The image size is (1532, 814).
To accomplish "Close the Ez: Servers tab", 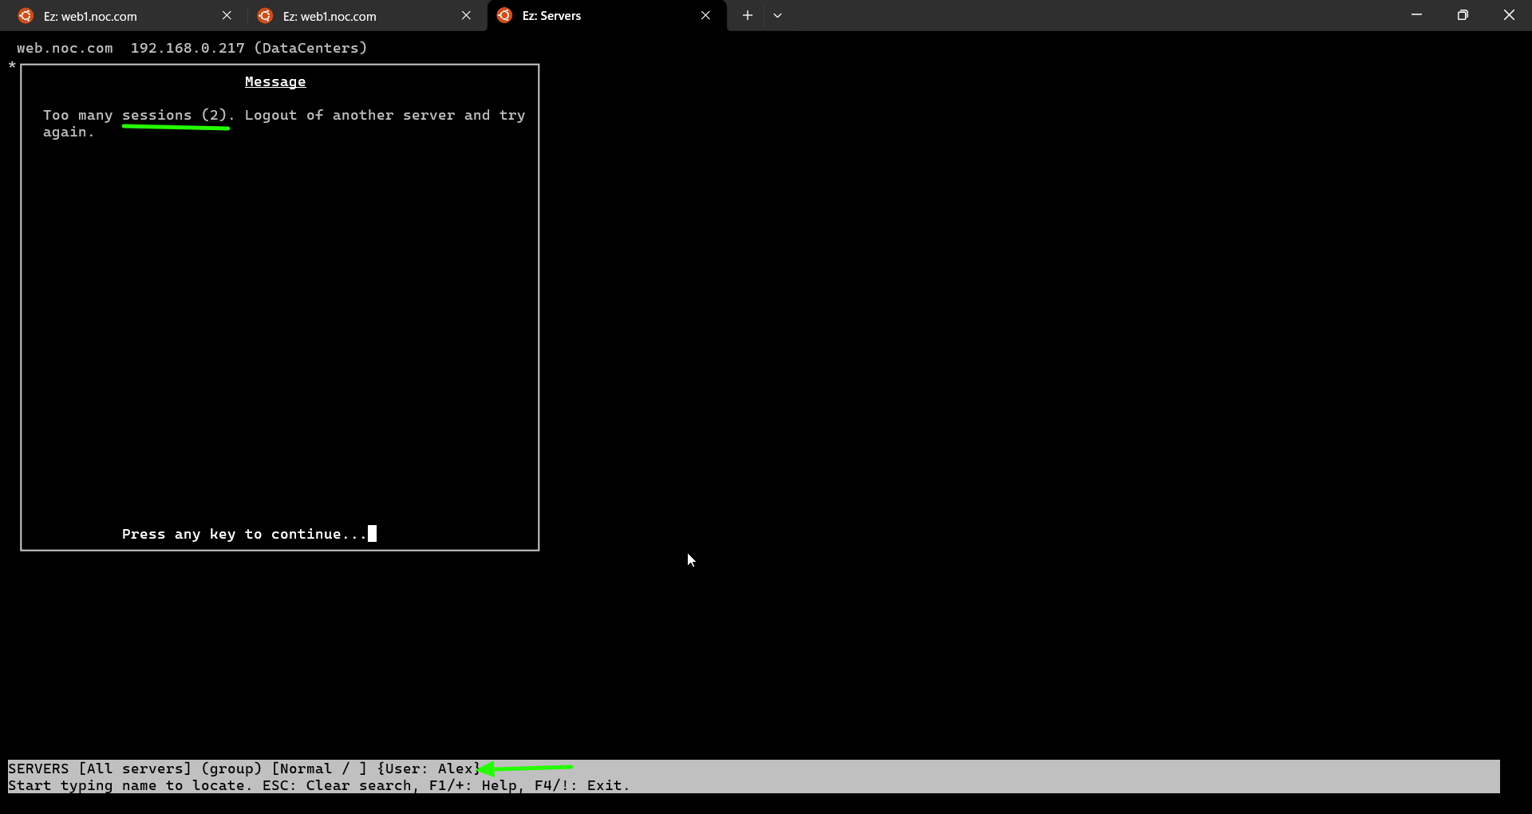I will (705, 15).
